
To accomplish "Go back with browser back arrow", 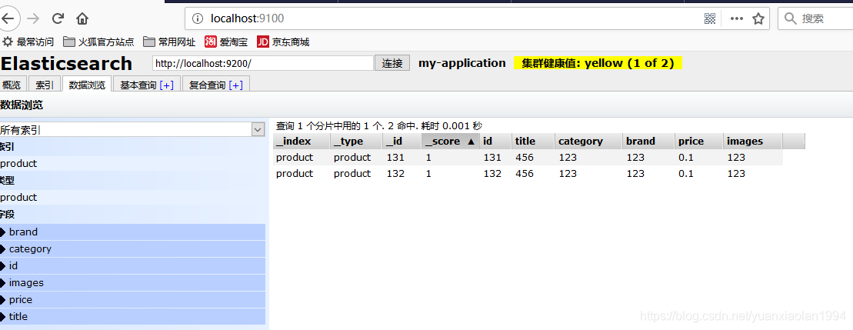I will pos(8,18).
